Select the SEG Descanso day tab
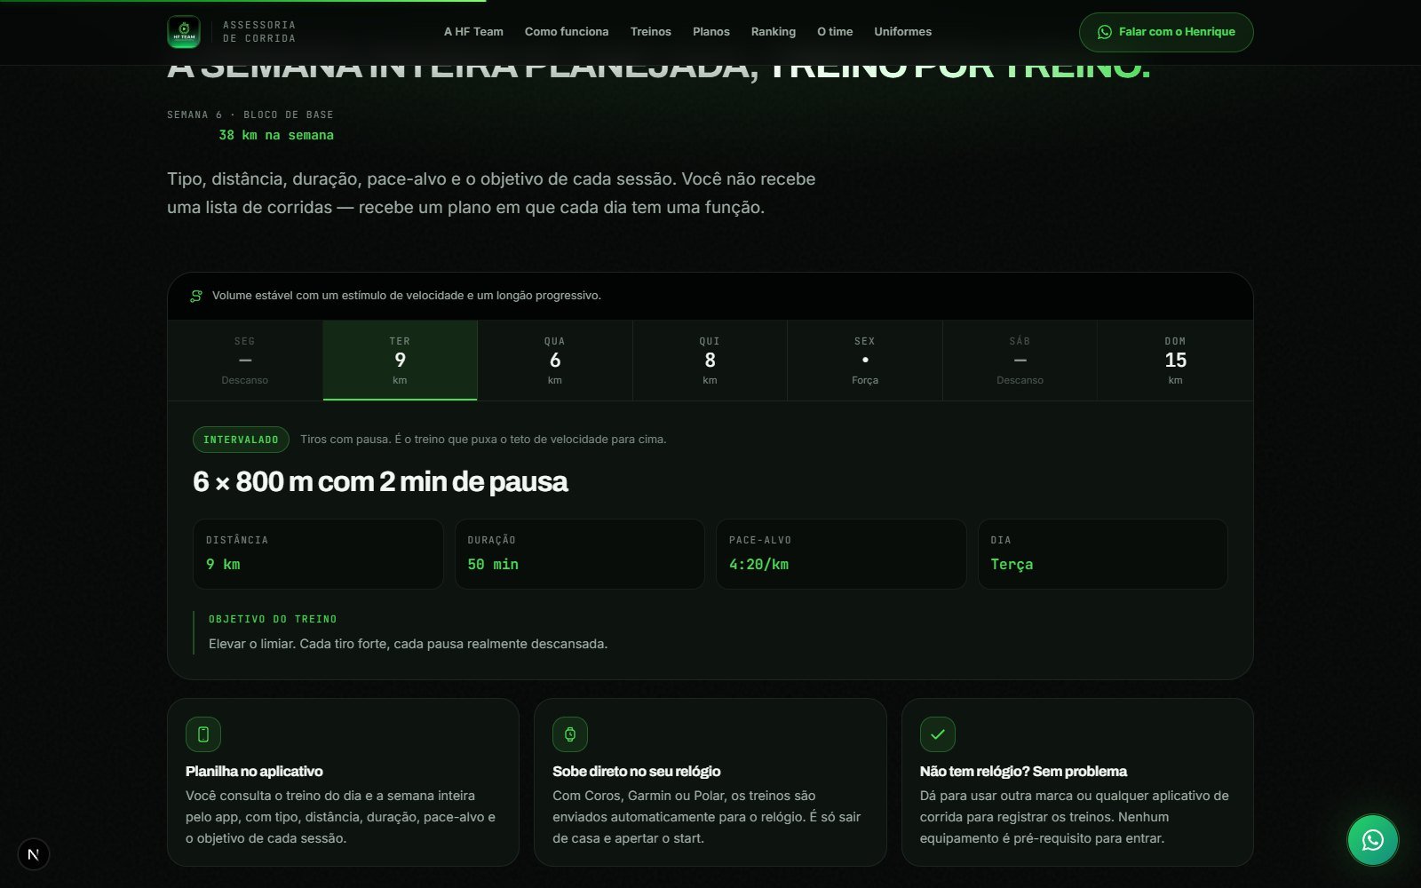Screen dimensions: 1421x888 pyautogui.click(x=245, y=361)
